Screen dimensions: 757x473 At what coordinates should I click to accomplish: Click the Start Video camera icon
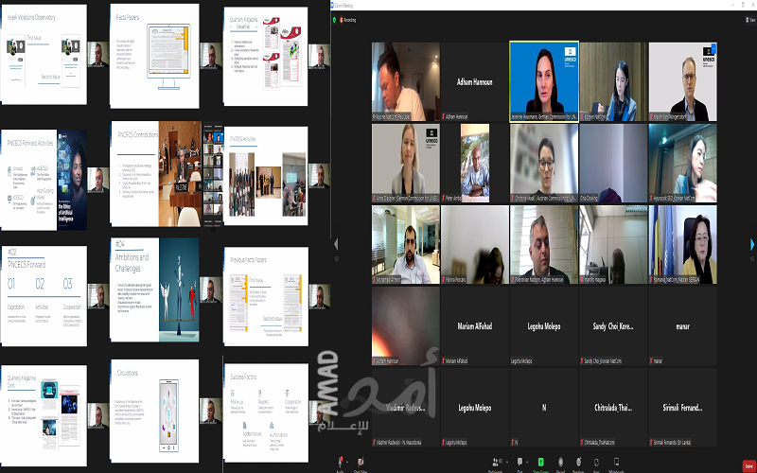[361, 462]
